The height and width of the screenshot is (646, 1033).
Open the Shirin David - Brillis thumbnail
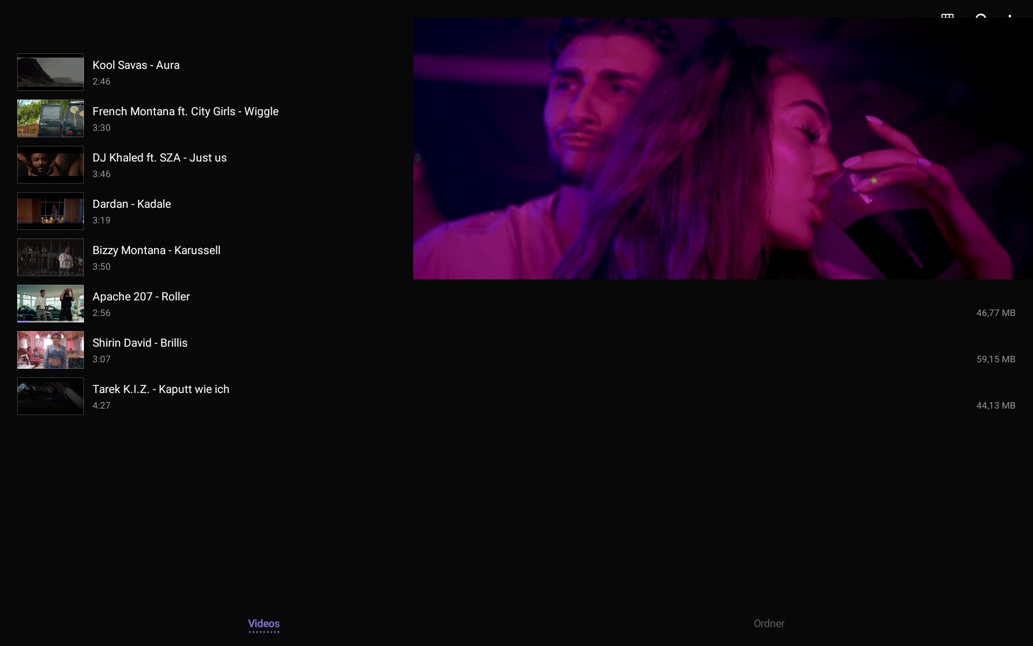pyautogui.click(x=51, y=350)
